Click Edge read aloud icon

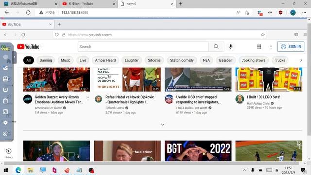[238, 13]
